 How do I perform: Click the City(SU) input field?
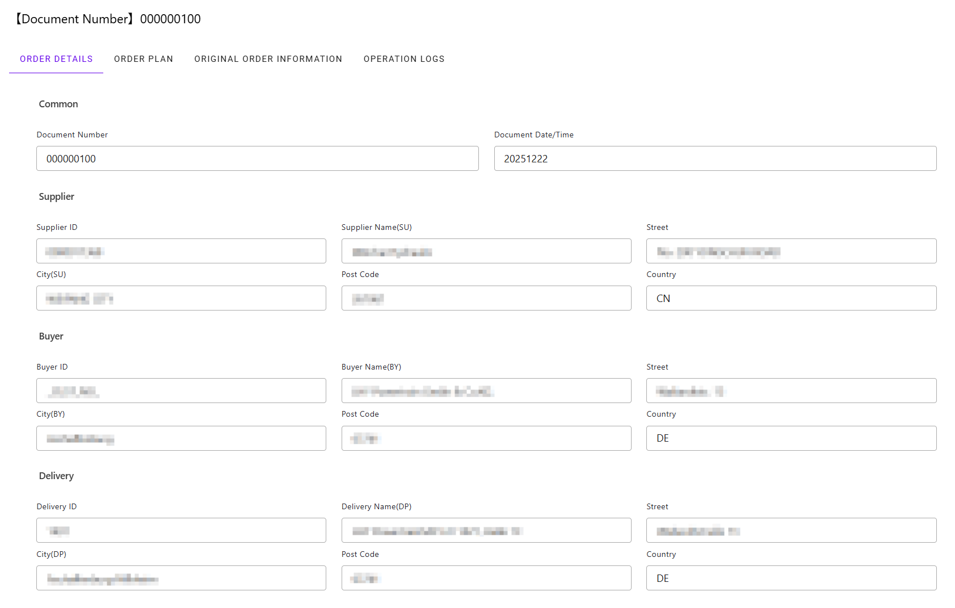pos(181,298)
